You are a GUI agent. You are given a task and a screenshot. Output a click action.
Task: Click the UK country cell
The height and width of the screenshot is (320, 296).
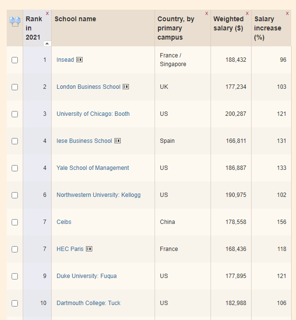pos(164,87)
